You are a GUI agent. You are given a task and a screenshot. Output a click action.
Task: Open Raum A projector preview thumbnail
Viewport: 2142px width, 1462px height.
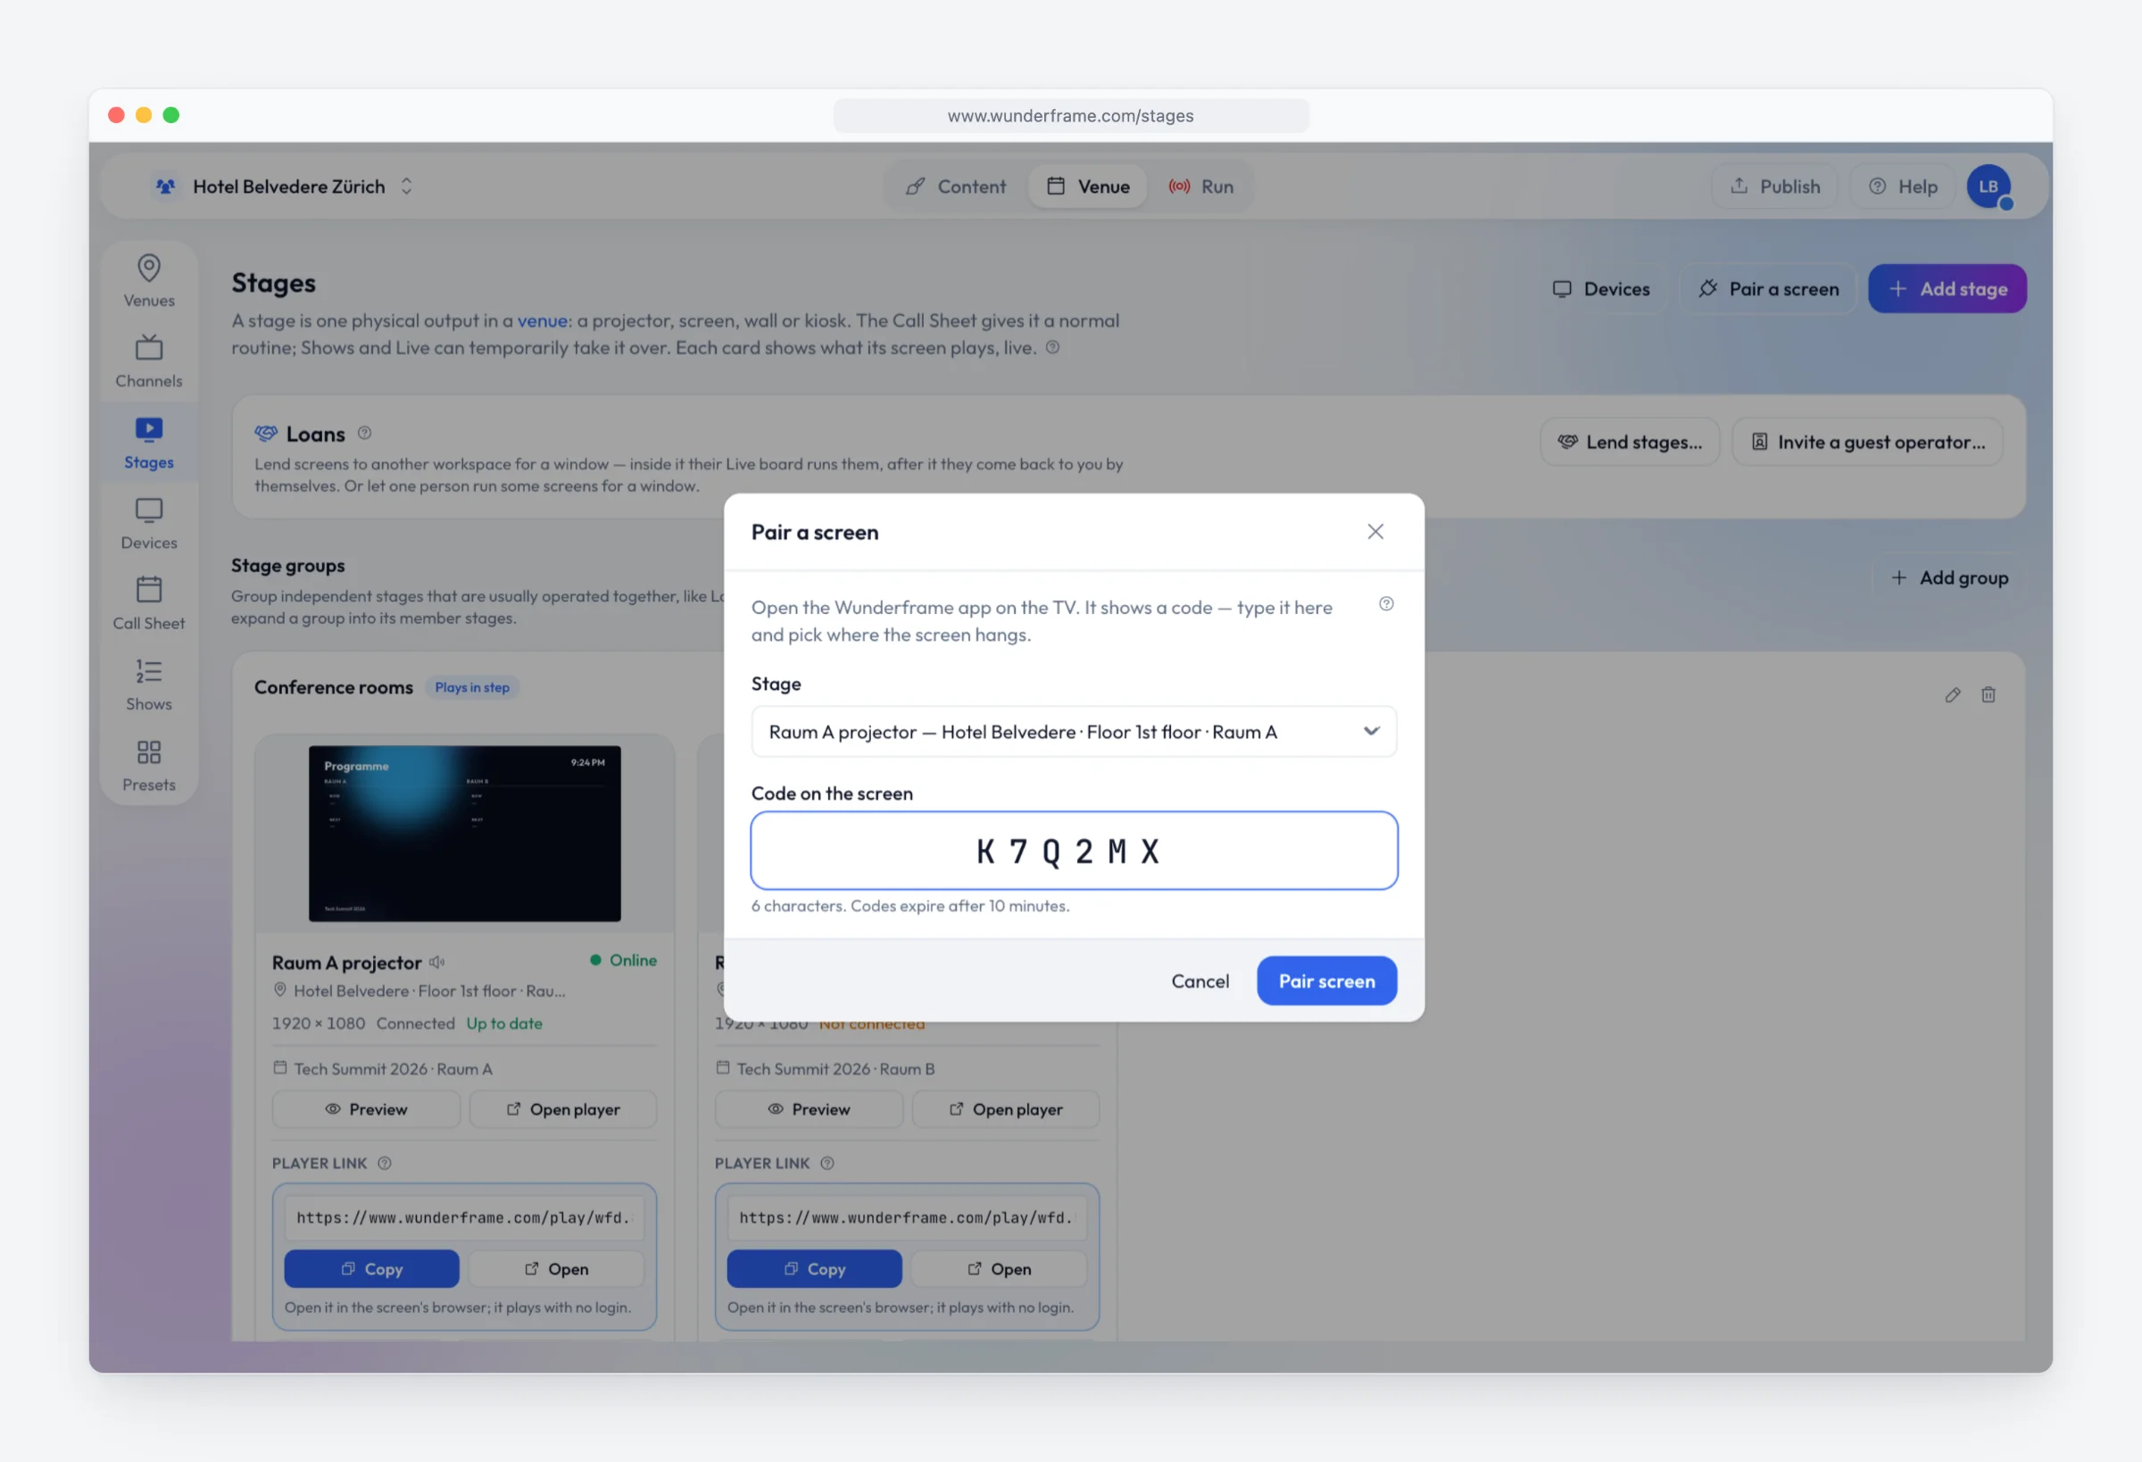pyautogui.click(x=464, y=834)
